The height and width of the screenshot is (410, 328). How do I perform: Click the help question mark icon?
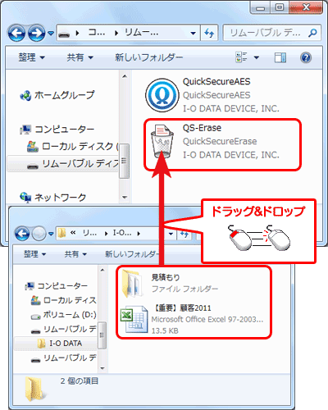click(x=306, y=57)
